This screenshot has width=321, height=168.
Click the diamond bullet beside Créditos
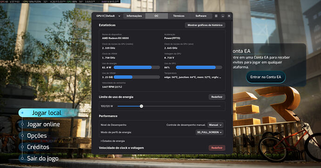(22, 147)
